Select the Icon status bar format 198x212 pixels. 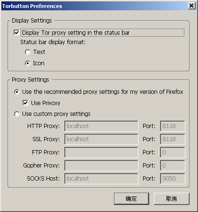tap(28, 63)
